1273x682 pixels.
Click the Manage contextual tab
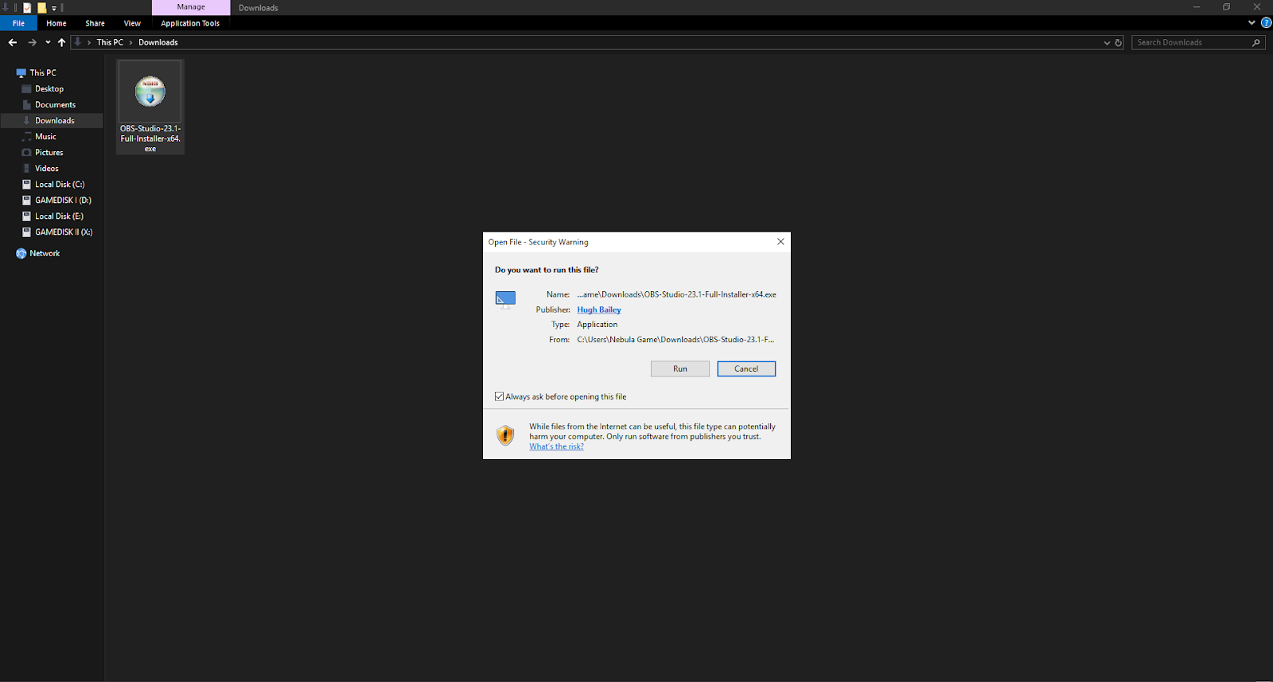191,7
